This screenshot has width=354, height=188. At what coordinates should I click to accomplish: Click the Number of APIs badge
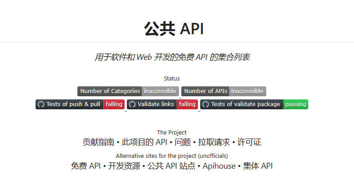coord(224,91)
